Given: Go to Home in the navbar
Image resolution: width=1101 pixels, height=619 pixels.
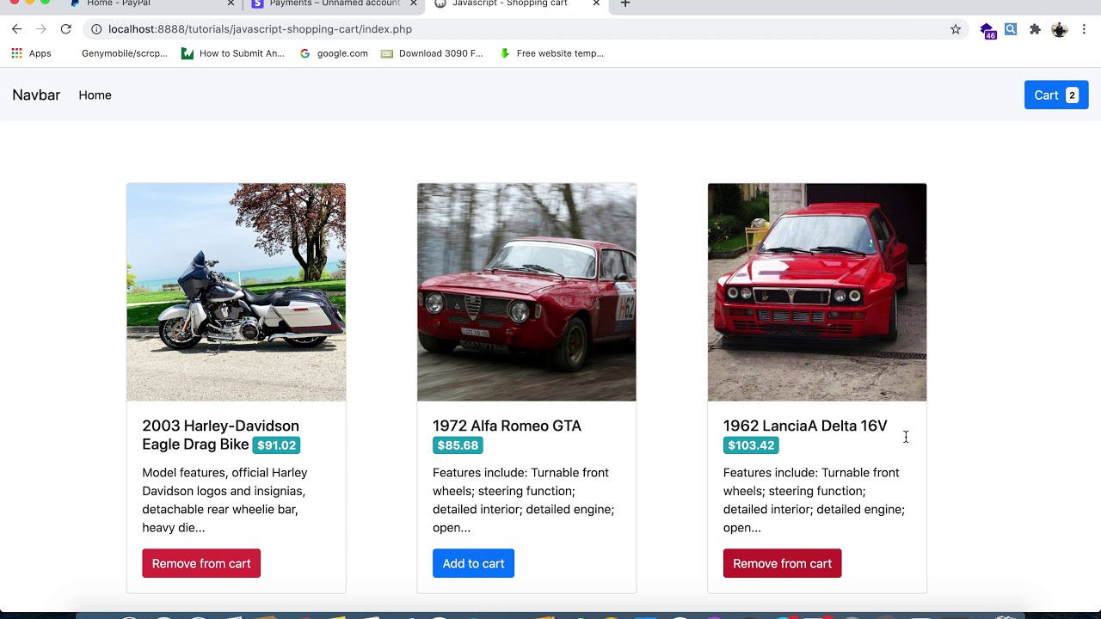Looking at the screenshot, I should pyautogui.click(x=95, y=95).
